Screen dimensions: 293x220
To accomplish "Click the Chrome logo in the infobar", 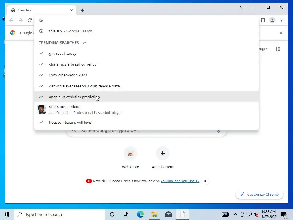I will [x=13, y=33].
